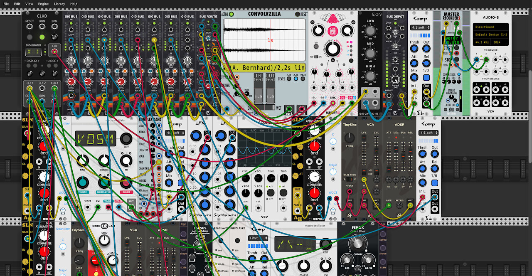Click the CLKD RESET input jack
Image resolution: width=532 pixels, height=276 pixels.
pos(30,27)
